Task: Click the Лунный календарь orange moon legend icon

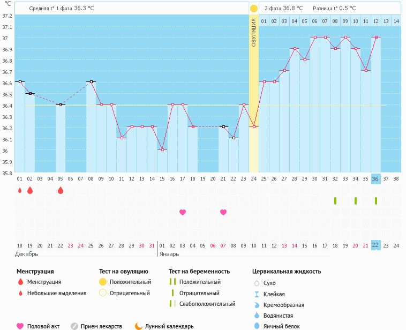Action: click(x=139, y=326)
